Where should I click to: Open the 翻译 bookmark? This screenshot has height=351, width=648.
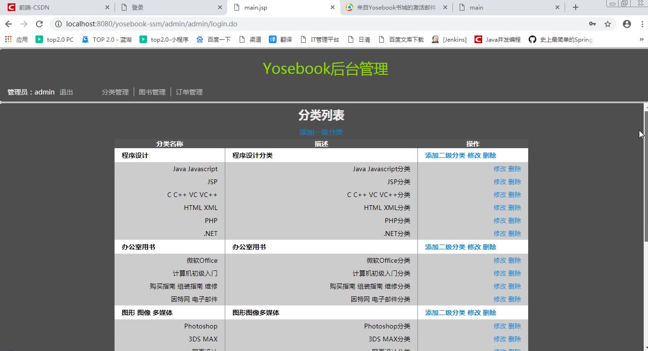click(280, 39)
